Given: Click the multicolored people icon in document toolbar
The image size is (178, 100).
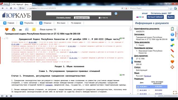Looking at the screenshot, I should 14,29.
